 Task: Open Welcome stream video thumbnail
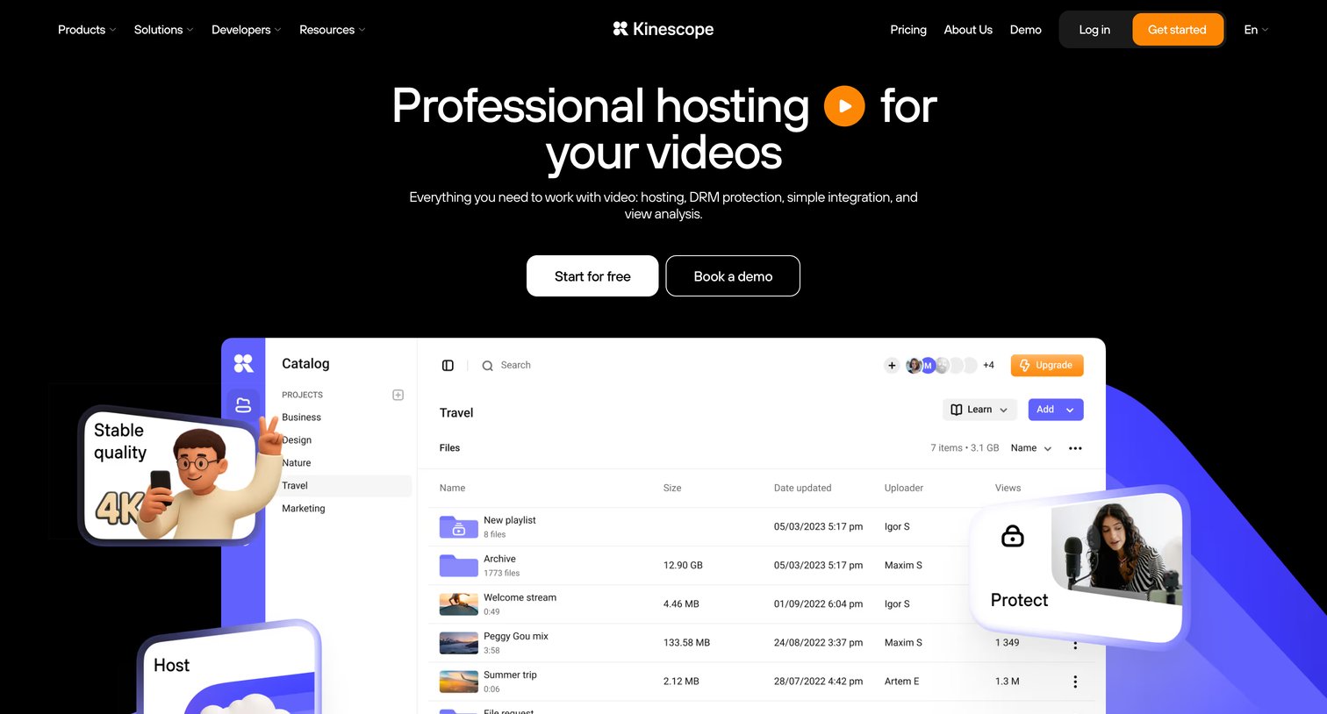458,604
